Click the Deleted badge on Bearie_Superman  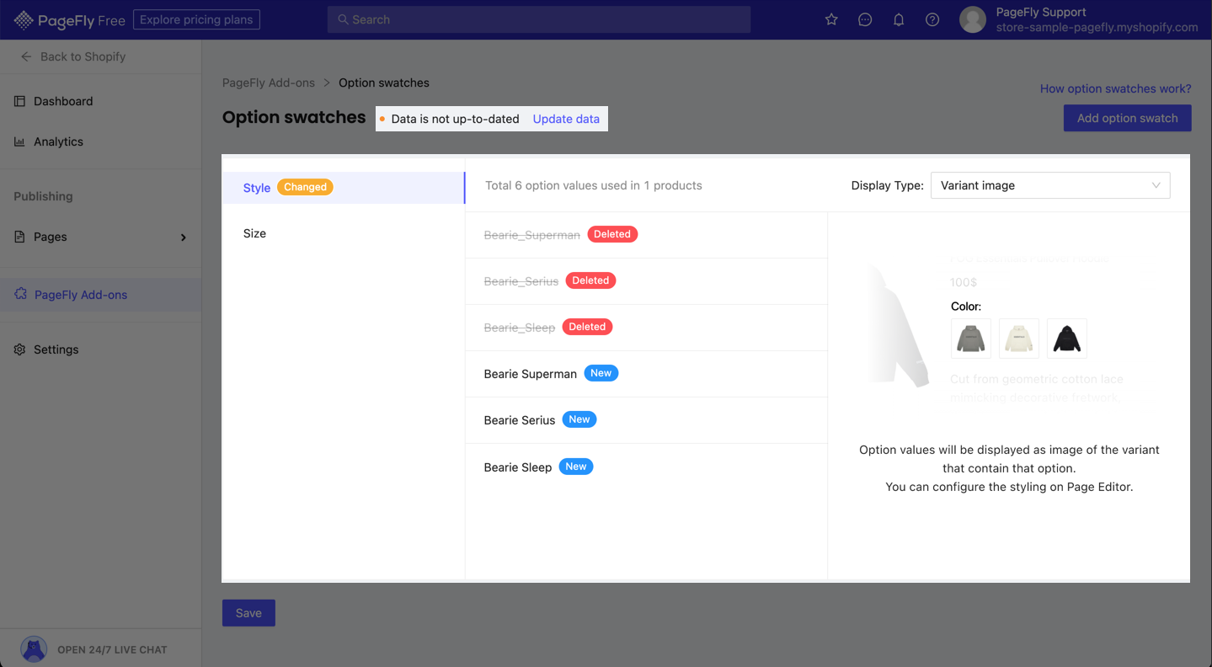[612, 234]
